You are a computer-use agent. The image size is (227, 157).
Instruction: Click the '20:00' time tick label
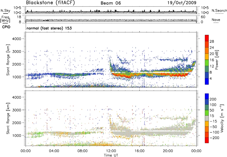tap(168, 151)
